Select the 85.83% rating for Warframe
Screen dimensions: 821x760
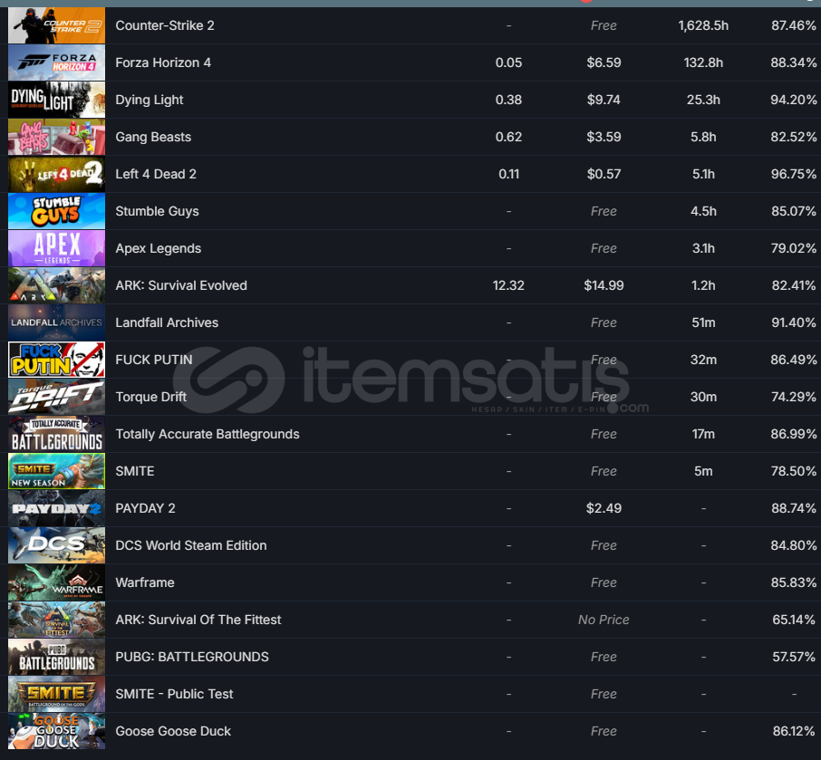click(x=793, y=583)
